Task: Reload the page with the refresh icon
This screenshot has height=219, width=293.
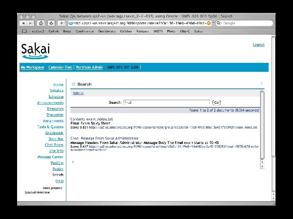Action: coord(51,23)
